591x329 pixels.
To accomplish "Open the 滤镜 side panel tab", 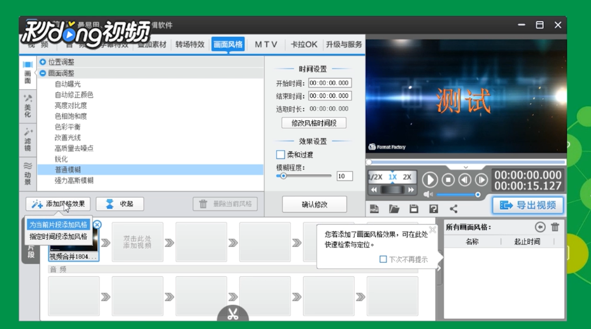I will click(x=28, y=139).
